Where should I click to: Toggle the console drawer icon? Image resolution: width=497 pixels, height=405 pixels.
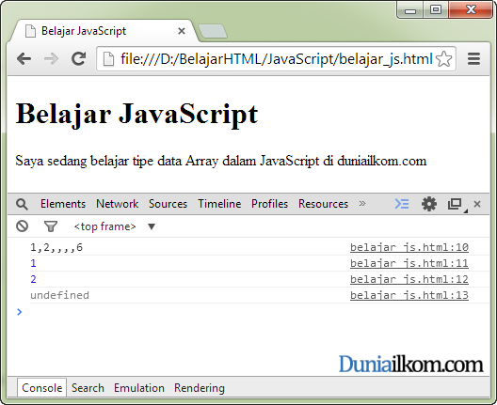[402, 204]
